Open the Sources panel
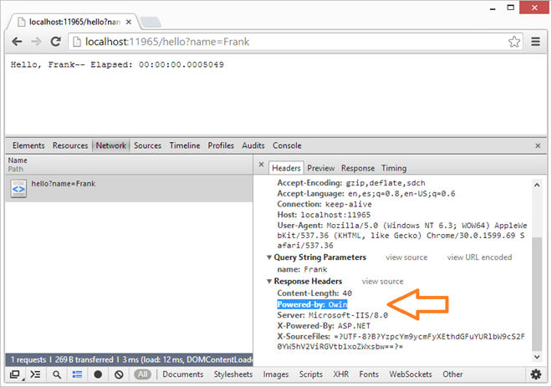The width and height of the screenshot is (552, 387). (x=147, y=145)
